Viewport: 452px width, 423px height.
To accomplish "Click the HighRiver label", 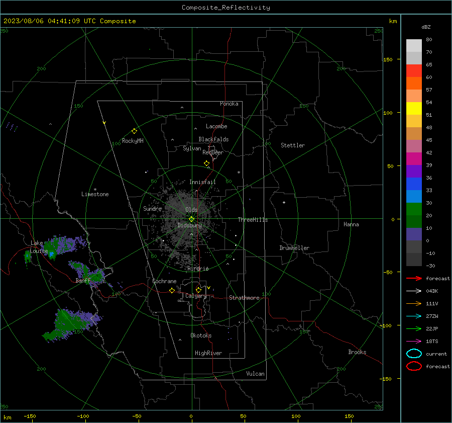I will coord(208,353).
